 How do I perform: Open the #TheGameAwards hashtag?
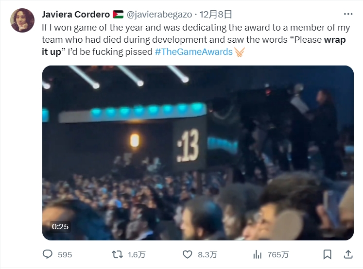(193, 51)
